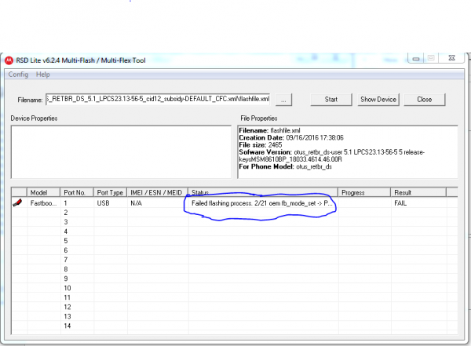Click the IMEI / ESN / MEID column header
Image resolution: width=471 pixels, height=346 pixels.
(x=158, y=192)
